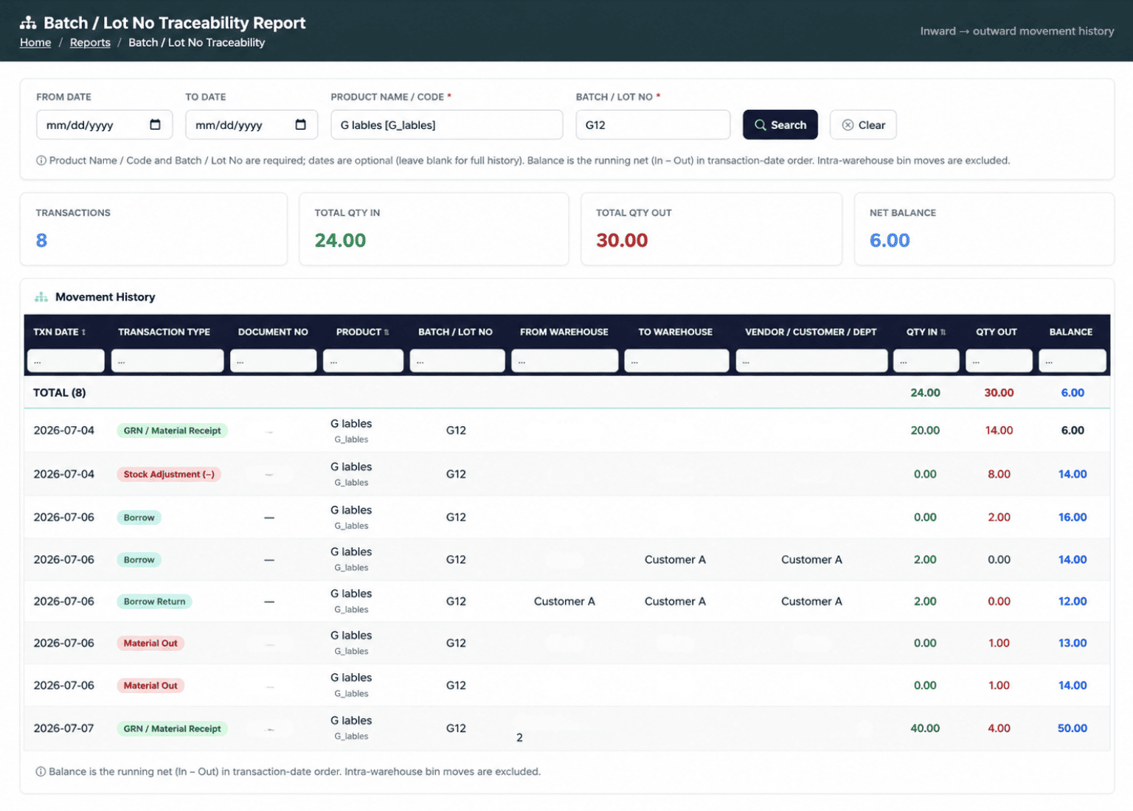This screenshot has width=1133, height=811.
Task: Click the TO WAREHOUSE column header
Action: [675, 333]
